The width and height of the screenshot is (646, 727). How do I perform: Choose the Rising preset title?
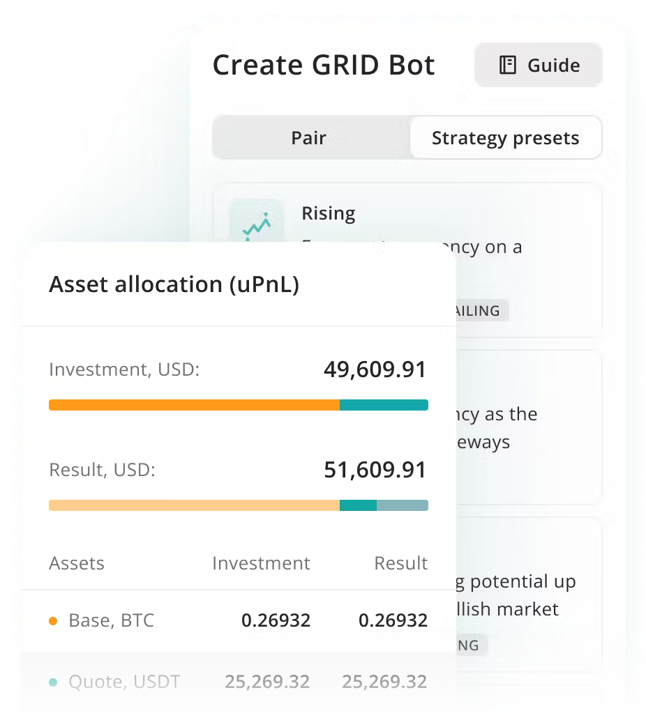click(328, 213)
